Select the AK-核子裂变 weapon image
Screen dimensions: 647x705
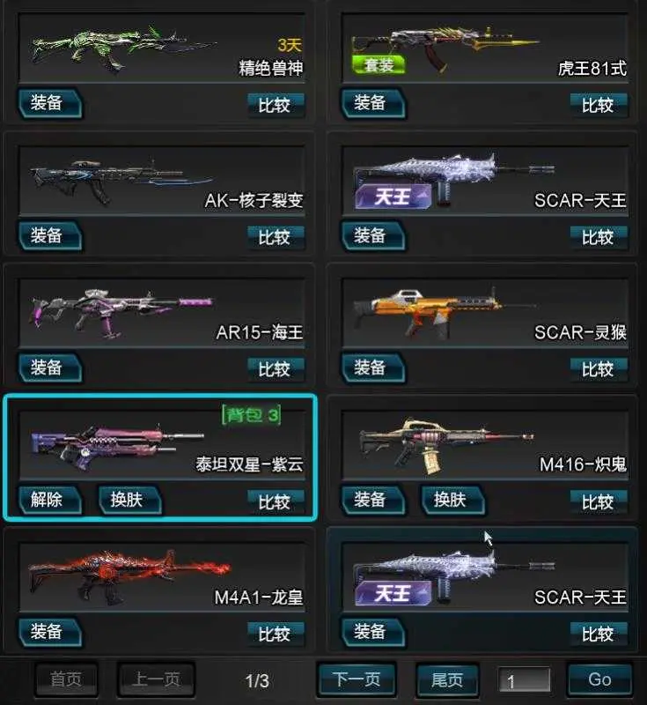[x=121, y=182]
